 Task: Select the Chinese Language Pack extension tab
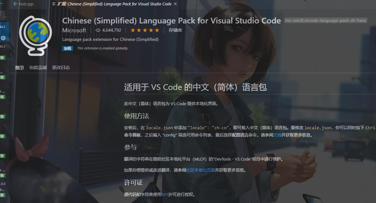tap(114, 4)
